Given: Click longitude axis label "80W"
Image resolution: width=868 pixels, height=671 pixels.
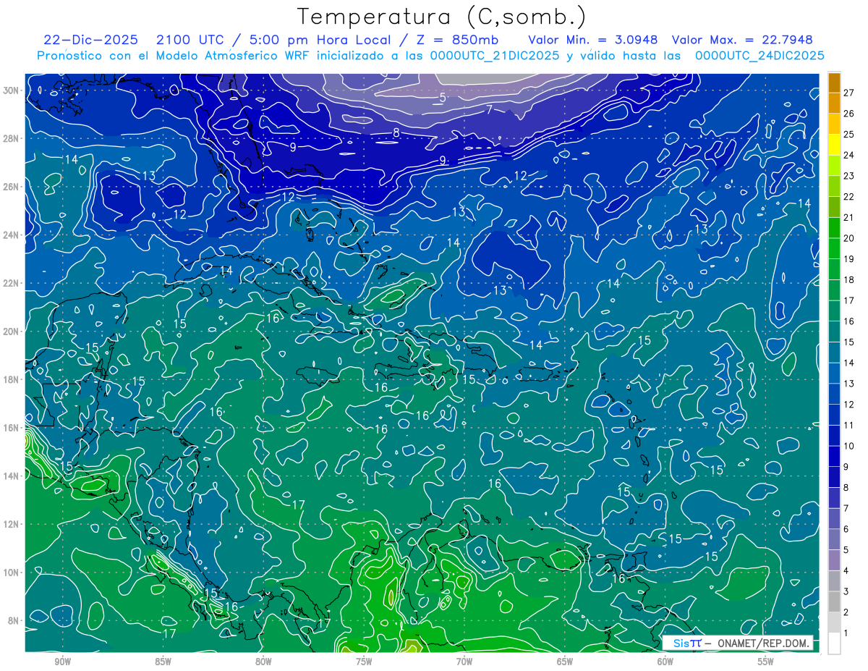Looking at the screenshot, I should tap(263, 662).
